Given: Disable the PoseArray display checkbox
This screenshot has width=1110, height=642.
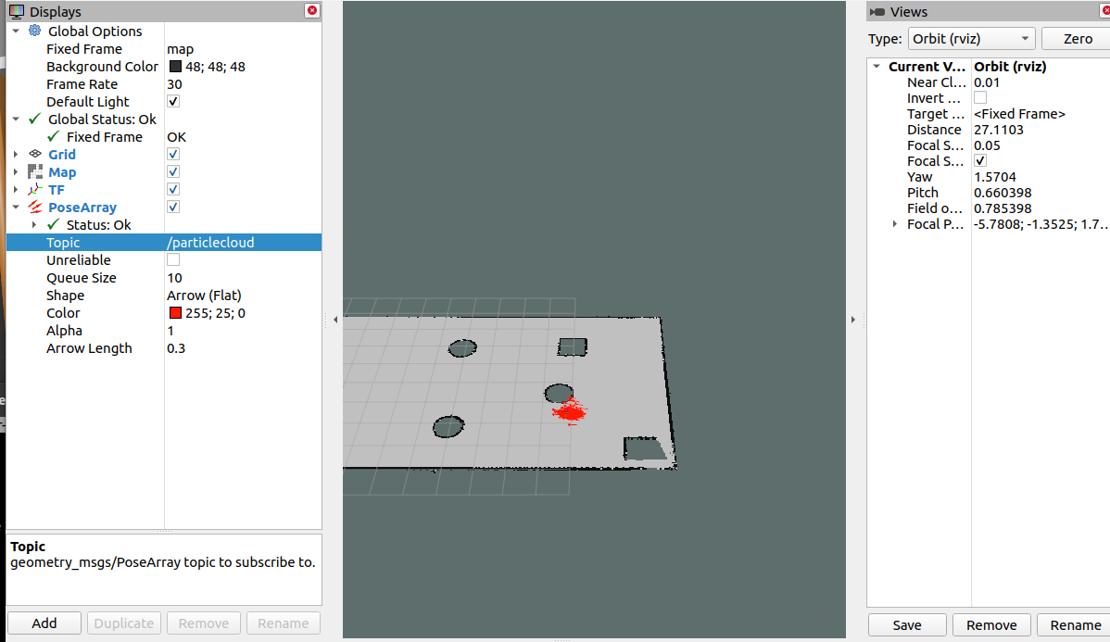Looking at the screenshot, I should pos(172,207).
